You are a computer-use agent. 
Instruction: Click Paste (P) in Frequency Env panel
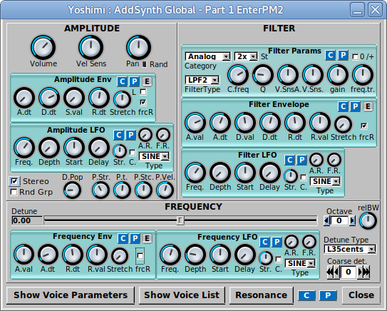(135, 238)
